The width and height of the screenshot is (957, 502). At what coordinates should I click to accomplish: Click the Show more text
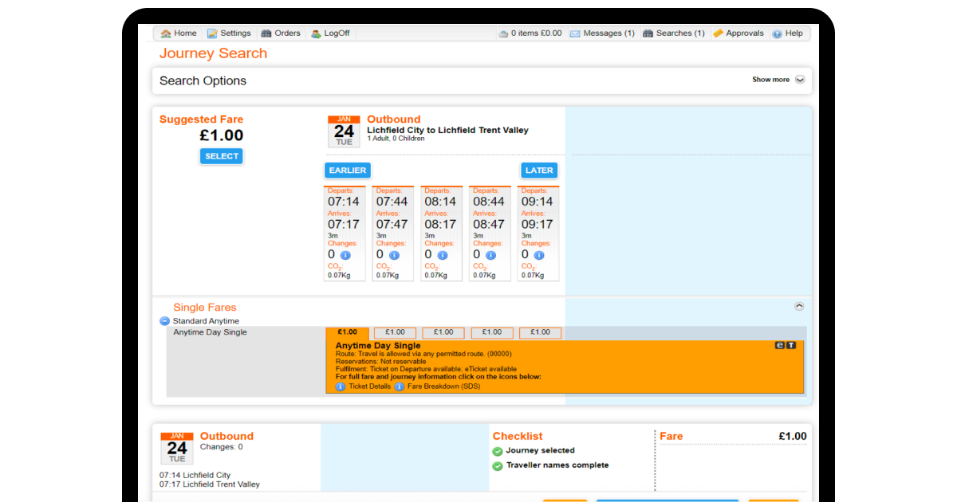770,80
